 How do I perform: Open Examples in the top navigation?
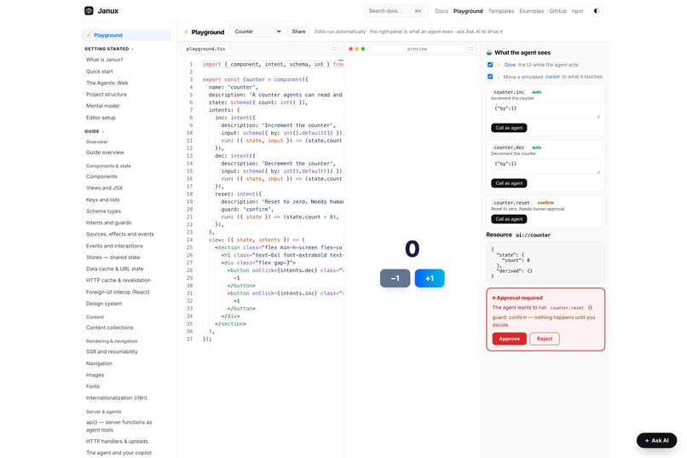point(532,11)
